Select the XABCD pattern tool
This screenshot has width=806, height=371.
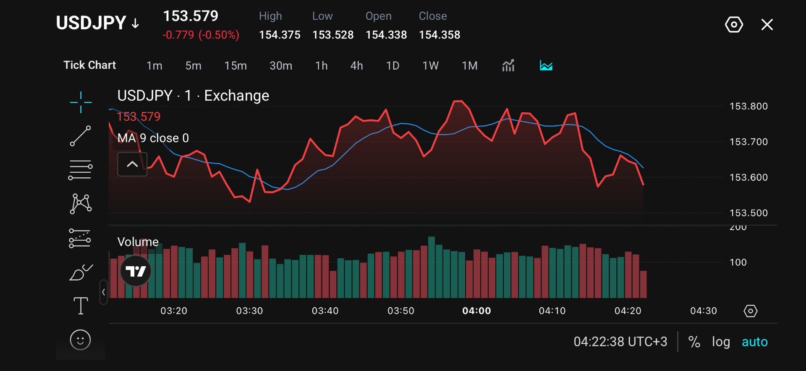81,204
